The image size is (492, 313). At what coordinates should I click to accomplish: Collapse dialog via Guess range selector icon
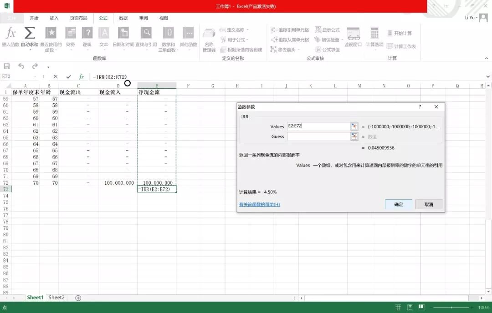tap(354, 136)
